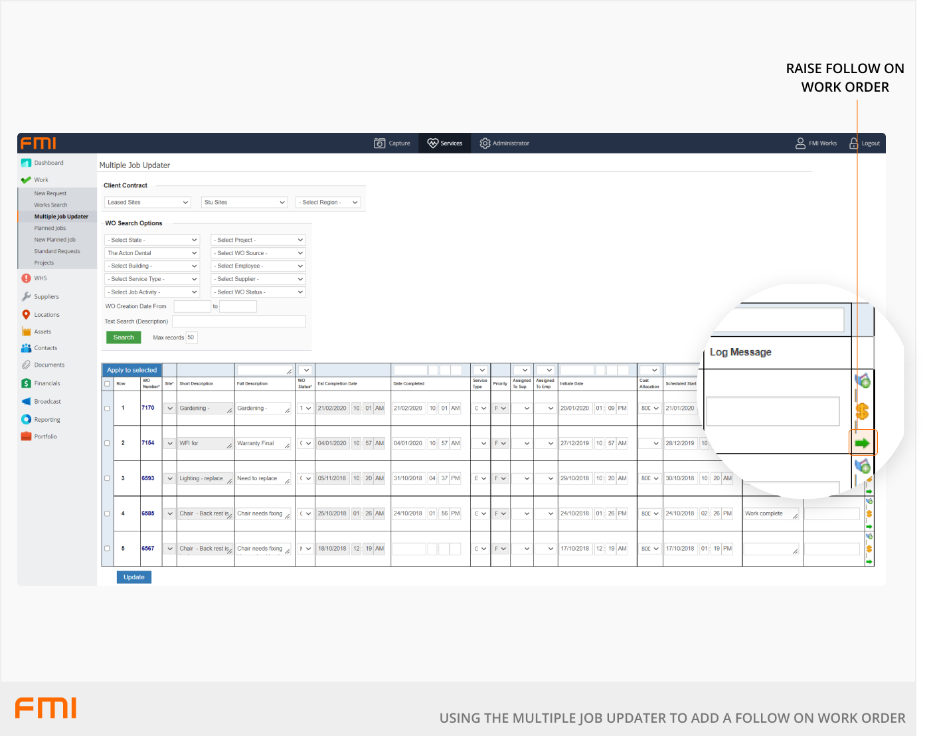This screenshot has width=929, height=736.
Task: Click the Financials dollar icon
Action: [x=26, y=383]
